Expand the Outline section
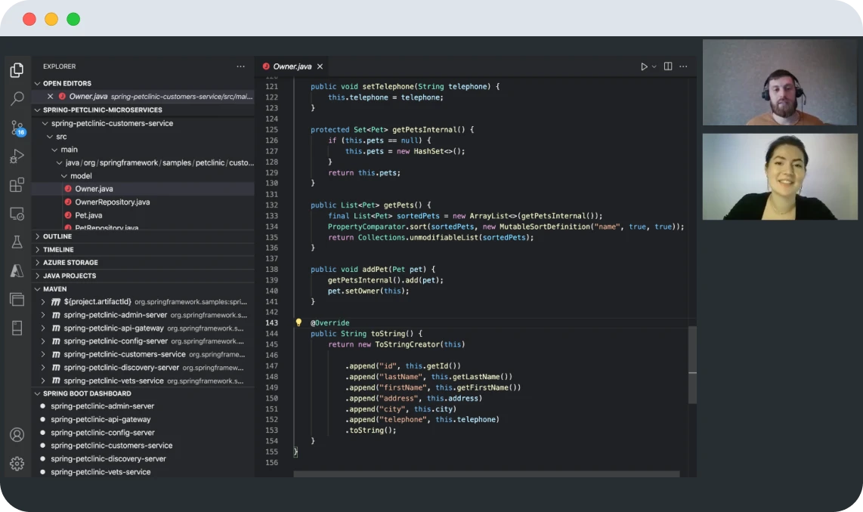863x512 pixels. (x=57, y=236)
